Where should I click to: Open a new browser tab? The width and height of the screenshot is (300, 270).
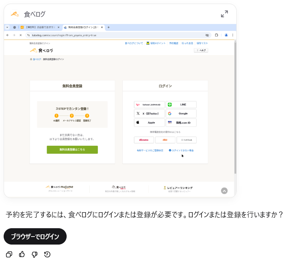point(108,27)
